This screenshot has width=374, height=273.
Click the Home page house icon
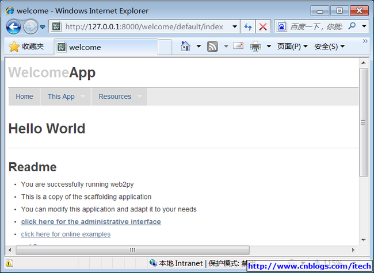click(x=186, y=46)
